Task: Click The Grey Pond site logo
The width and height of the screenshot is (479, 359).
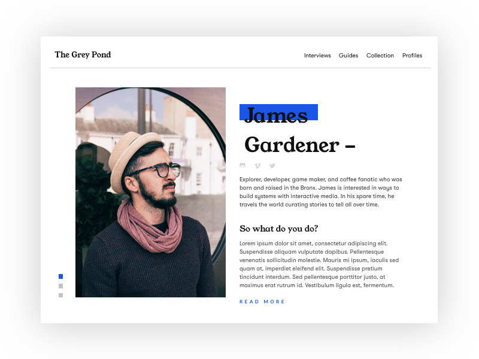Action: 83,54
